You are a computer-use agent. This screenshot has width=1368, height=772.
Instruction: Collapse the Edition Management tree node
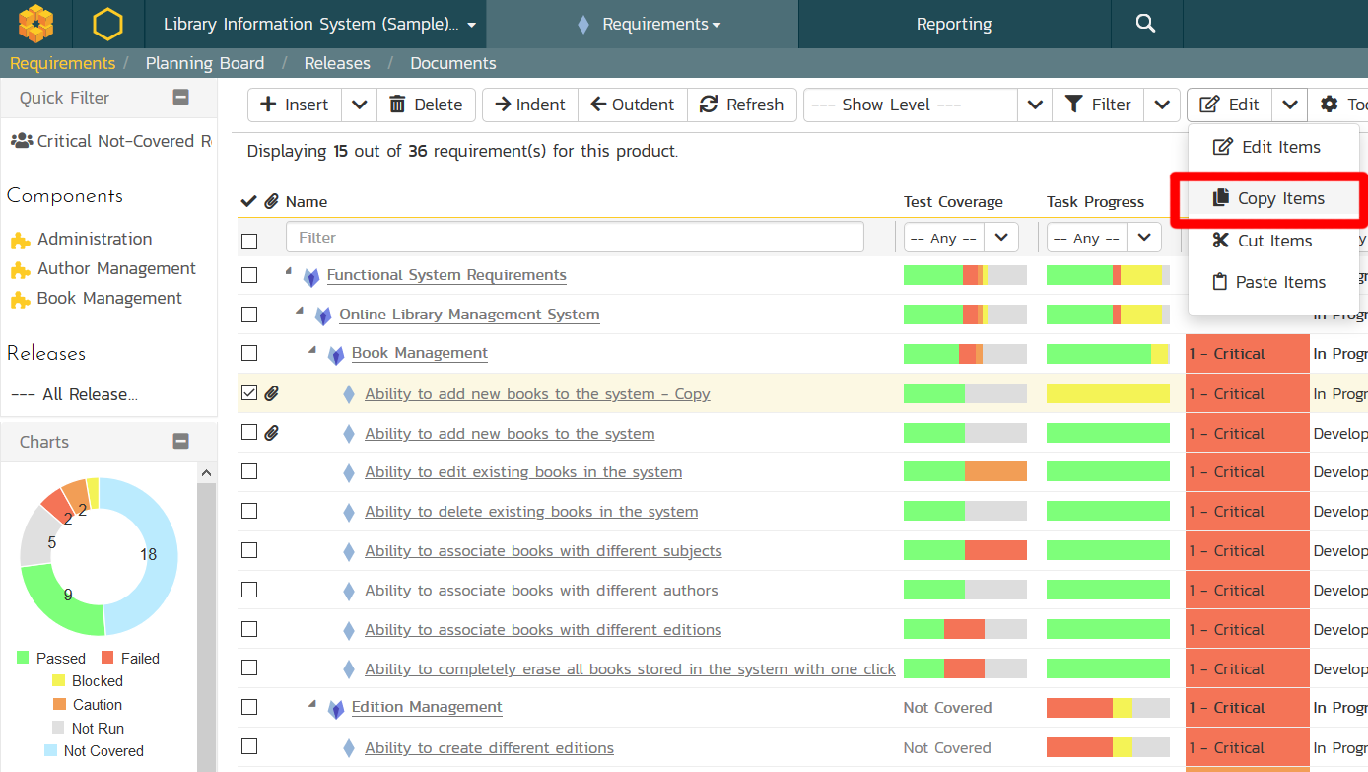(x=312, y=705)
